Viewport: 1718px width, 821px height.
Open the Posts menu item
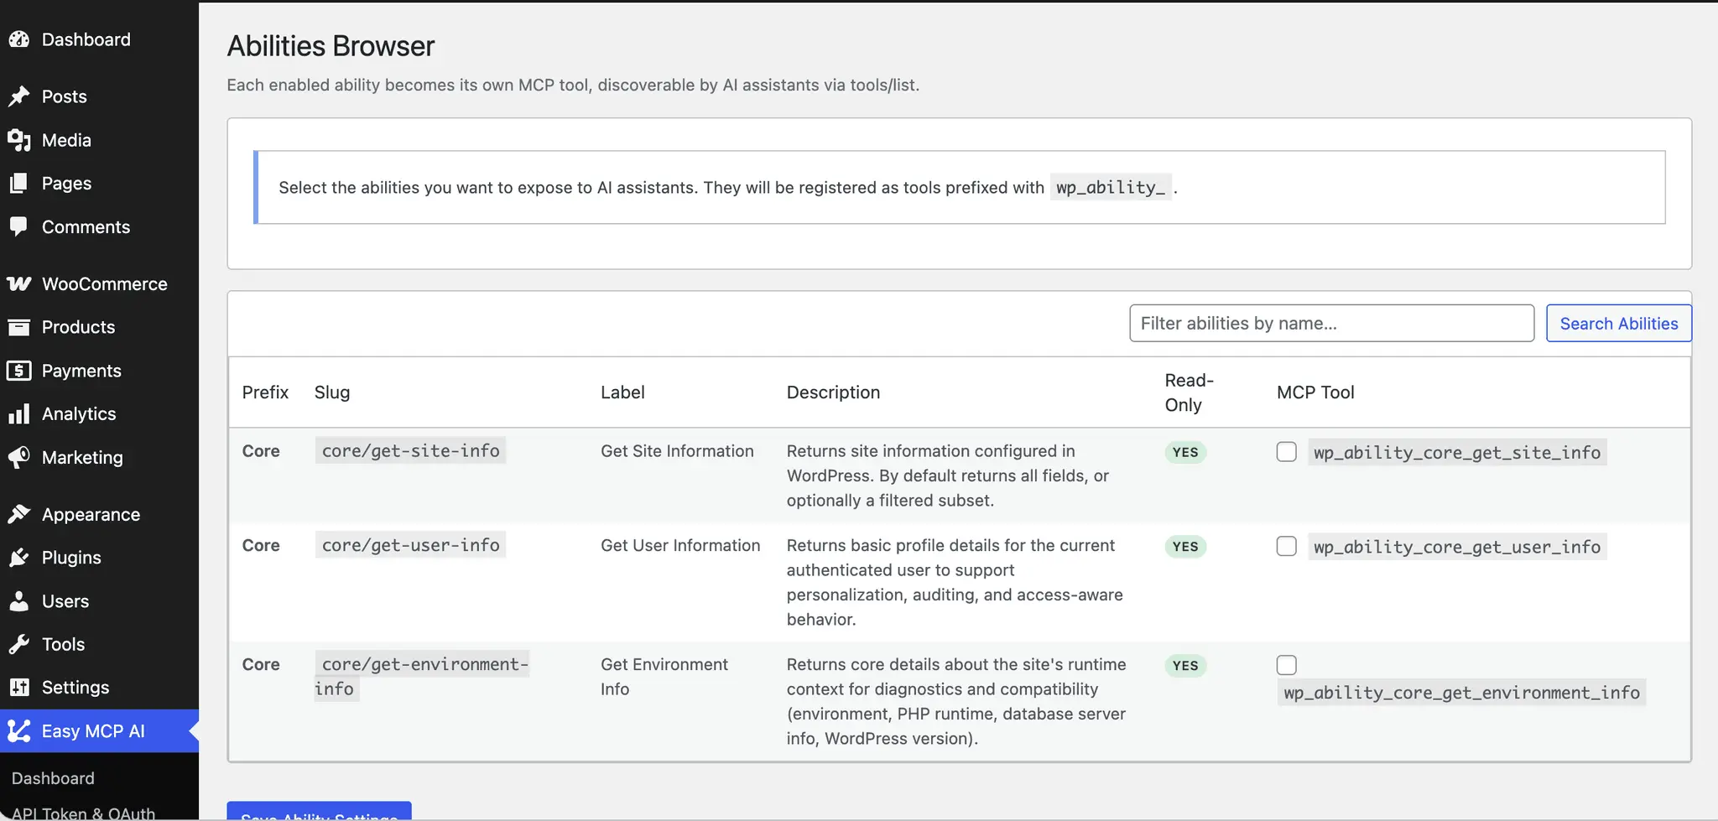(x=99, y=96)
